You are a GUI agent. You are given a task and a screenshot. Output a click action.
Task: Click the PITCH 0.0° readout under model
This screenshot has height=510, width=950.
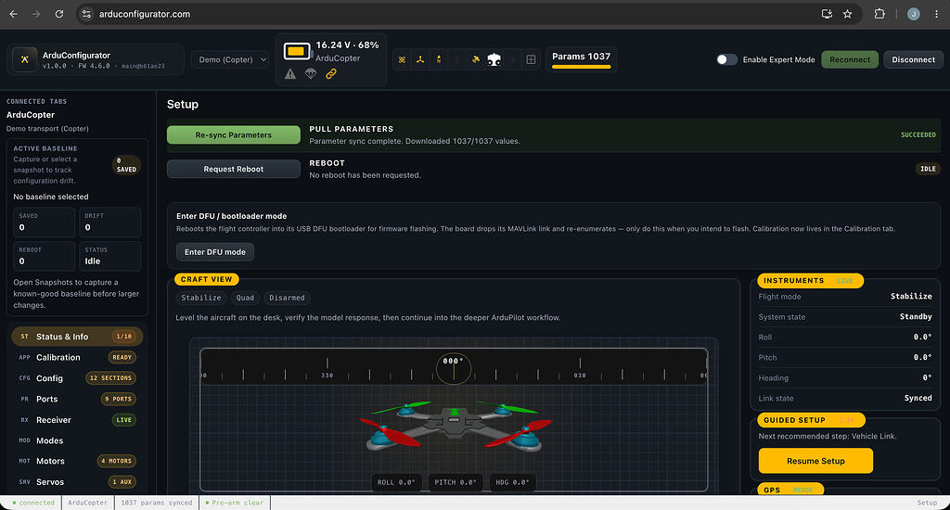click(x=456, y=482)
